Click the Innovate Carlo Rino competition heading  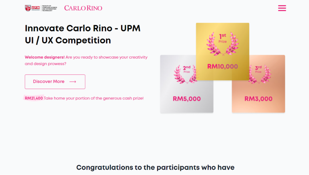(82, 34)
